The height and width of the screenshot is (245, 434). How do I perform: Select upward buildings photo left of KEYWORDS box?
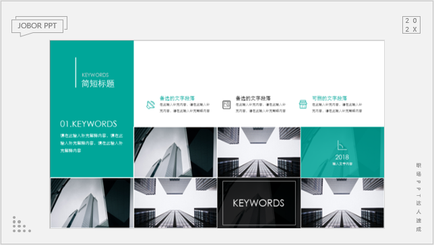[175, 203]
